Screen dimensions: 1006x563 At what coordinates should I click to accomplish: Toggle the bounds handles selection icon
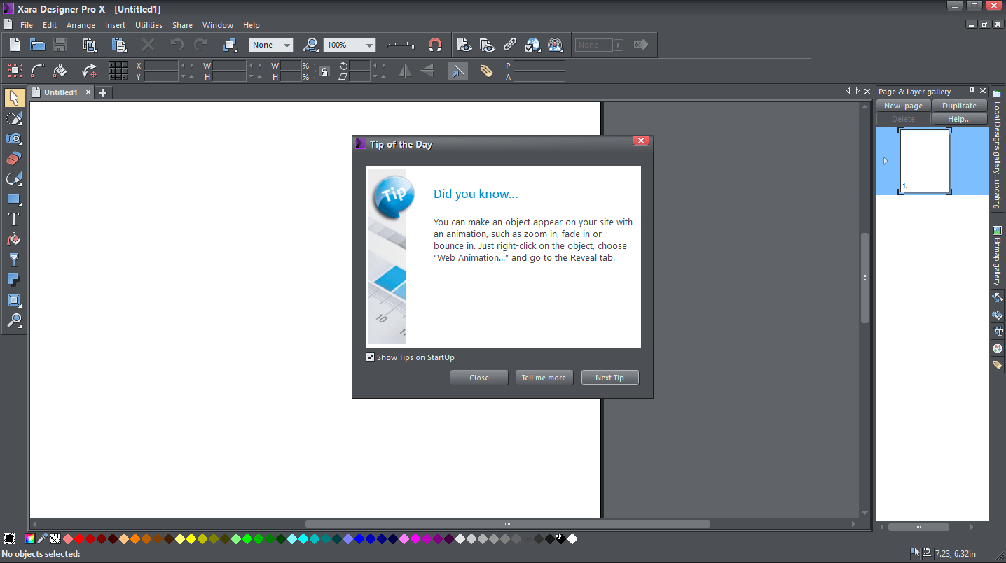tap(15, 71)
